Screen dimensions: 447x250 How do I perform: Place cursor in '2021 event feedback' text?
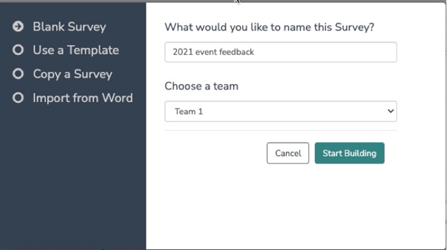click(213, 52)
